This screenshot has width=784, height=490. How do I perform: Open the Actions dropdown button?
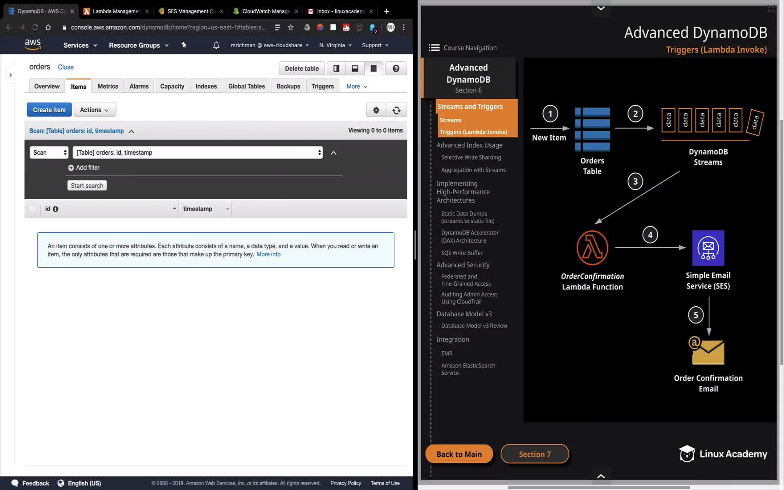95,110
